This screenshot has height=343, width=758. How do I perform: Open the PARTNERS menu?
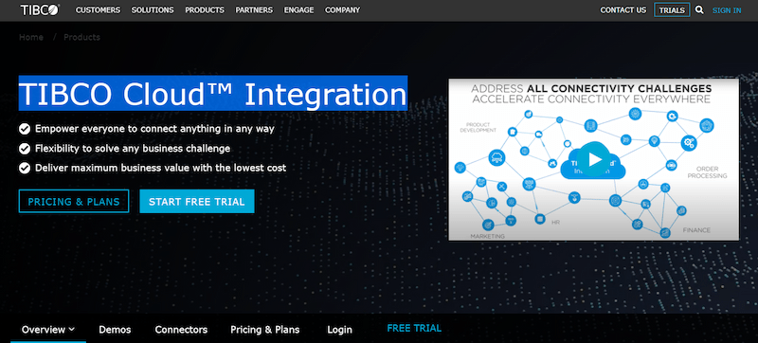click(254, 10)
